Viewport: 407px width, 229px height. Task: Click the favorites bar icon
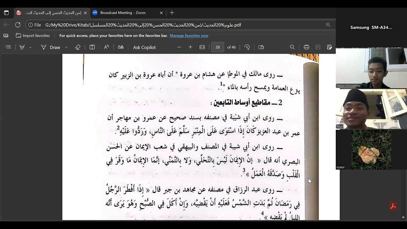pyautogui.click(x=6, y=36)
